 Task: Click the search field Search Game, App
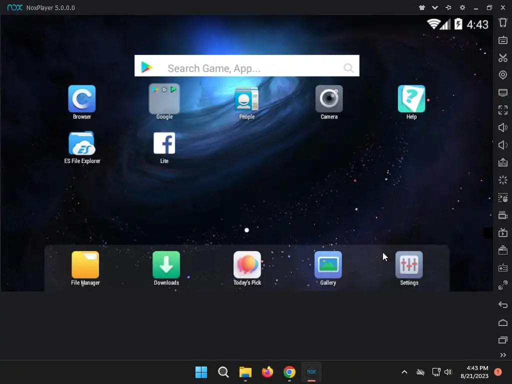tap(247, 65)
